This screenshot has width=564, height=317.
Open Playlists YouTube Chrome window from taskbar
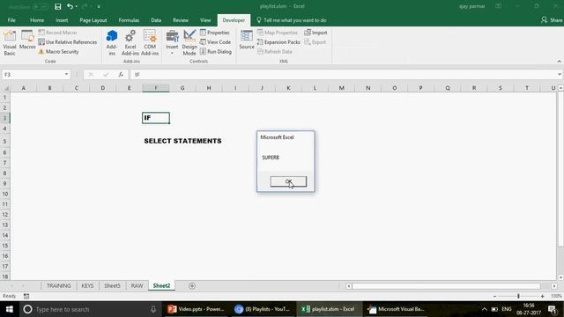[x=263, y=309]
